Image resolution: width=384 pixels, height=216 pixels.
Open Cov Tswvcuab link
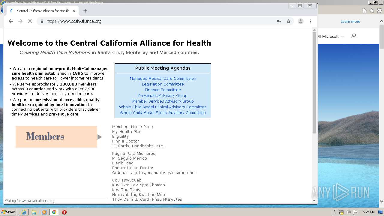tap(127, 180)
